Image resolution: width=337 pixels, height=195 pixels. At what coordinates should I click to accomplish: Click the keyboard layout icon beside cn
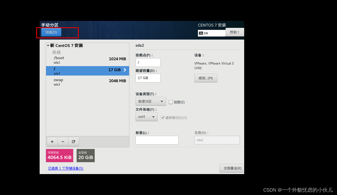tap(201, 33)
